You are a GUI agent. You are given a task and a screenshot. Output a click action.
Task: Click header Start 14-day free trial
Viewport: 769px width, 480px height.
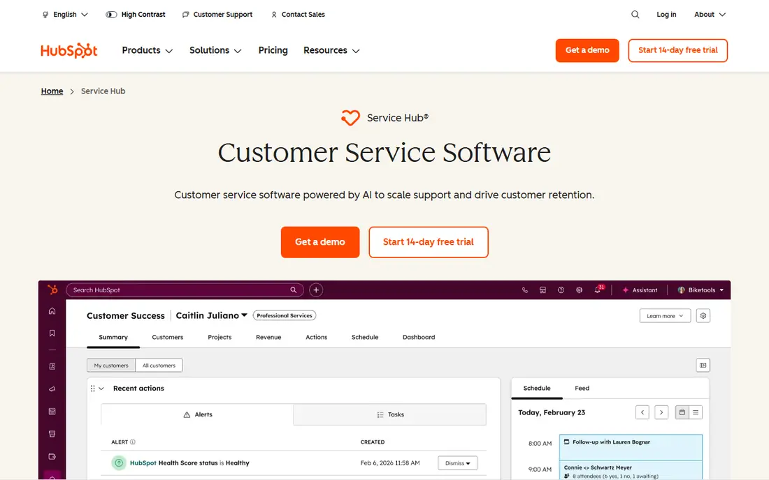[x=678, y=50]
